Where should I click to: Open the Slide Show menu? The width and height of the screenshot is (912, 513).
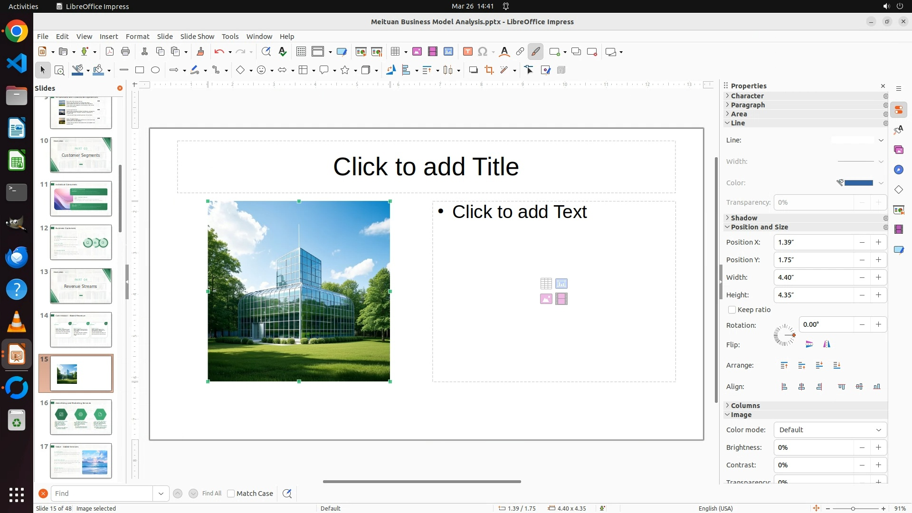pyautogui.click(x=197, y=37)
